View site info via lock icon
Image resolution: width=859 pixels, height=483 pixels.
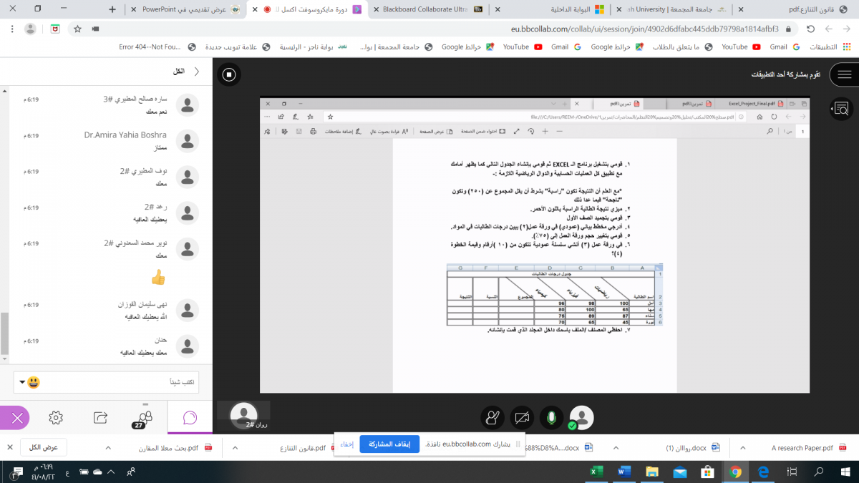coord(788,29)
